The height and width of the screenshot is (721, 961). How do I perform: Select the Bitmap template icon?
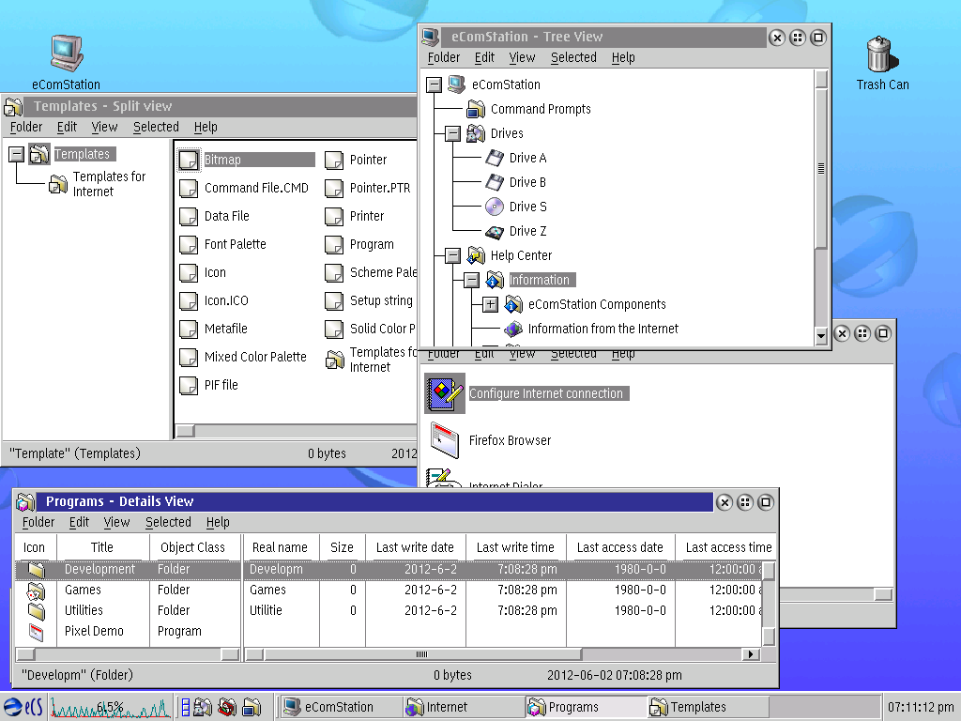pyautogui.click(x=189, y=160)
